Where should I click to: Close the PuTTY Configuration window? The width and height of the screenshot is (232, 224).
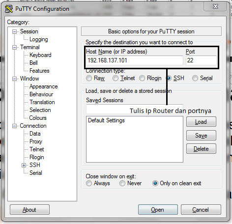[x=215, y=7]
